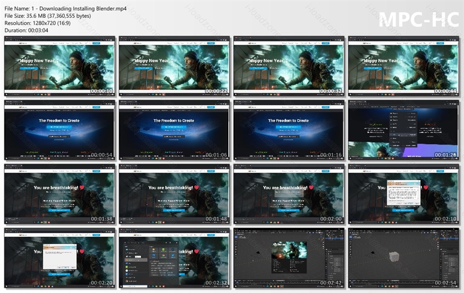464x293 pixels.
Task: Open the frame captured at 00:00:54
Action: (x=60, y=130)
